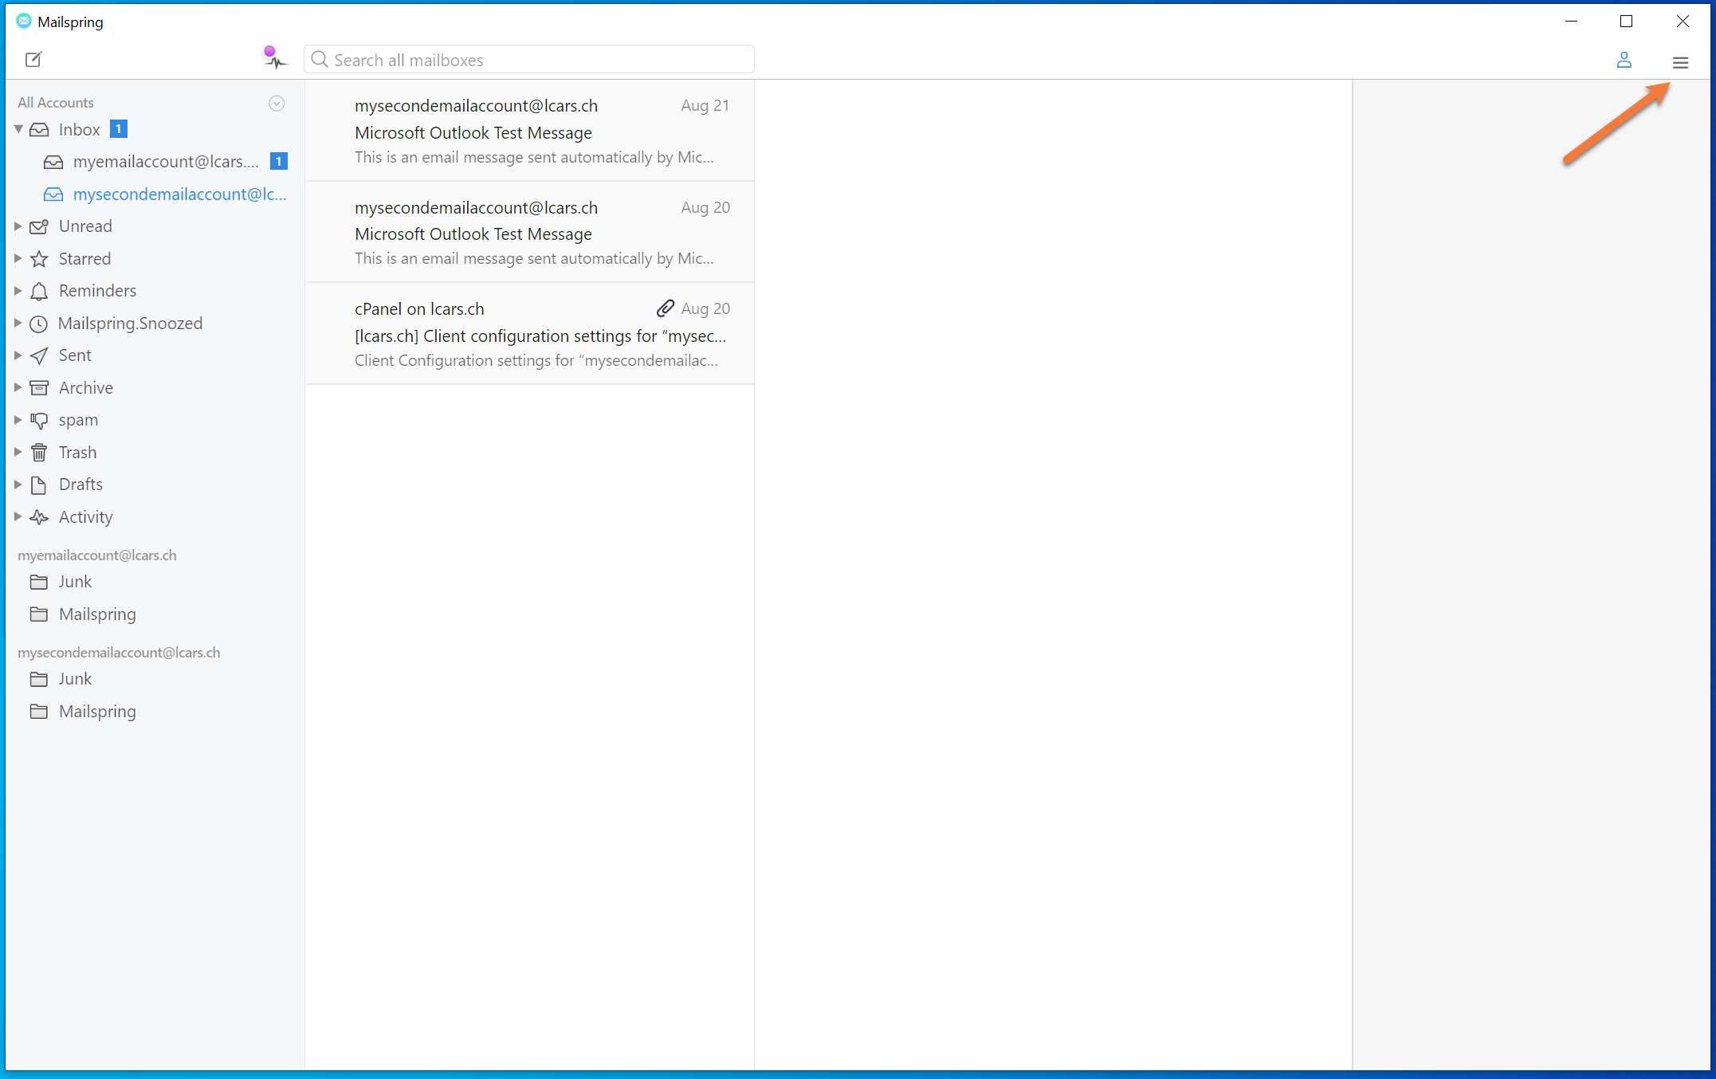The image size is (1716, 1079).
Task: Open the Drafts folder
Action: click(80, 485)
